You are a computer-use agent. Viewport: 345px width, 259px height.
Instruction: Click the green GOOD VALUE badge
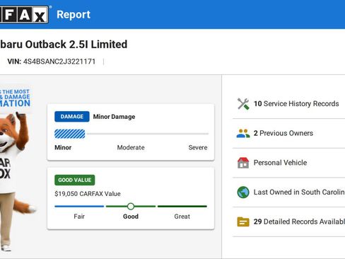coord(75,180)
